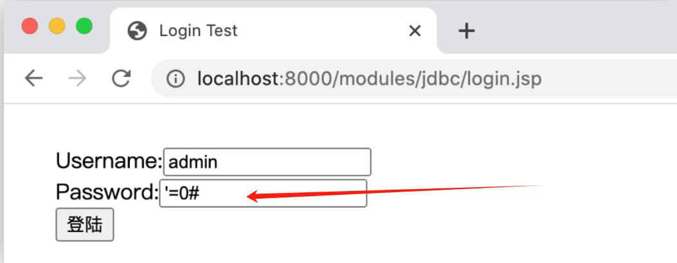Image resolution: width=677 pixels, height=263 pixels.
Task: Submit the form with the 登陆 button
Action: point(85,224)
